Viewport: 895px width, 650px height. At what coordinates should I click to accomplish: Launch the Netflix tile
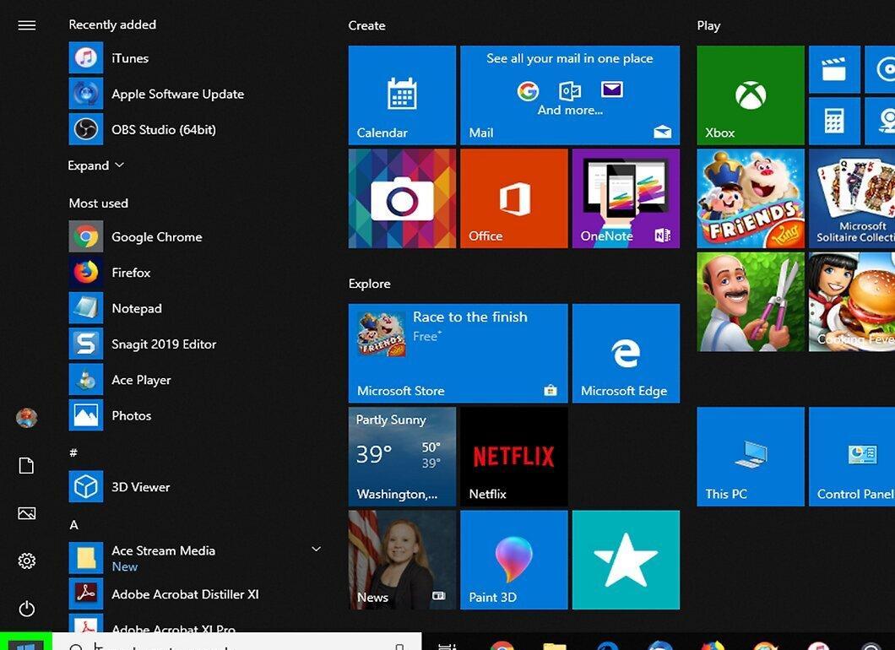[513, 456]
